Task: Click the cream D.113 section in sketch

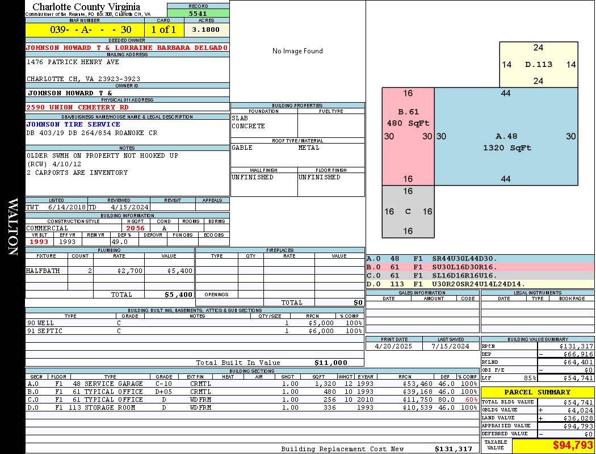Action: (538, 65)
